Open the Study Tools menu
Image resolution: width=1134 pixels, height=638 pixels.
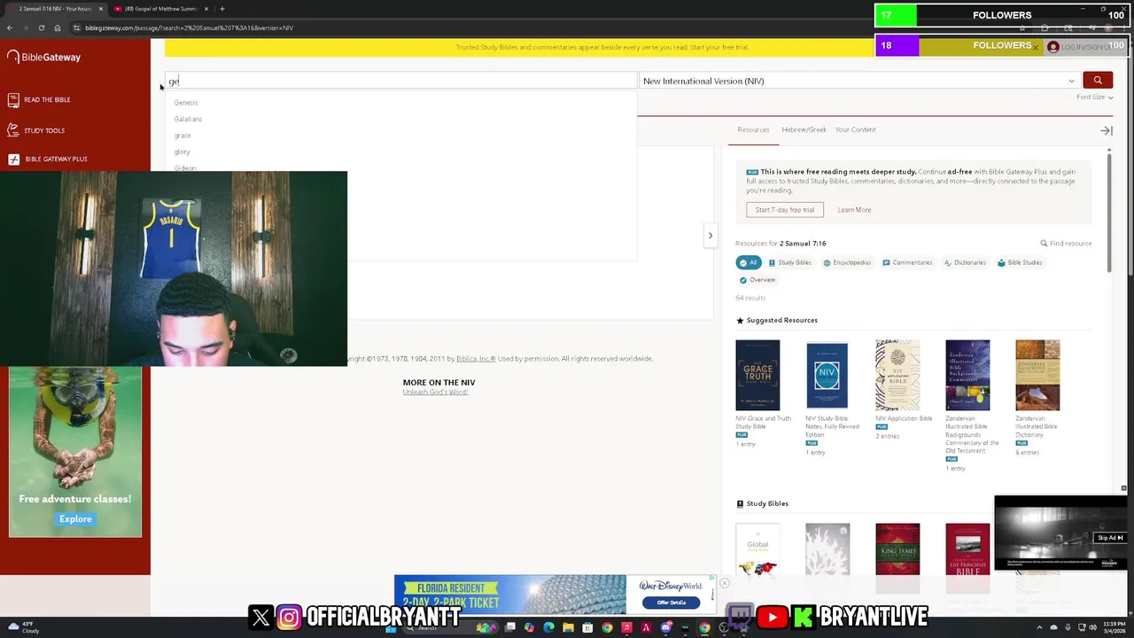click(x=36, y=130)
